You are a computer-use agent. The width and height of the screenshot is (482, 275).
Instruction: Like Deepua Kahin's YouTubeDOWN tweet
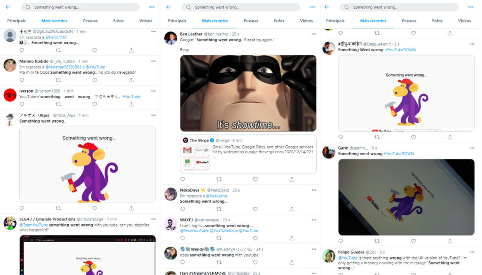coord(413,137)
